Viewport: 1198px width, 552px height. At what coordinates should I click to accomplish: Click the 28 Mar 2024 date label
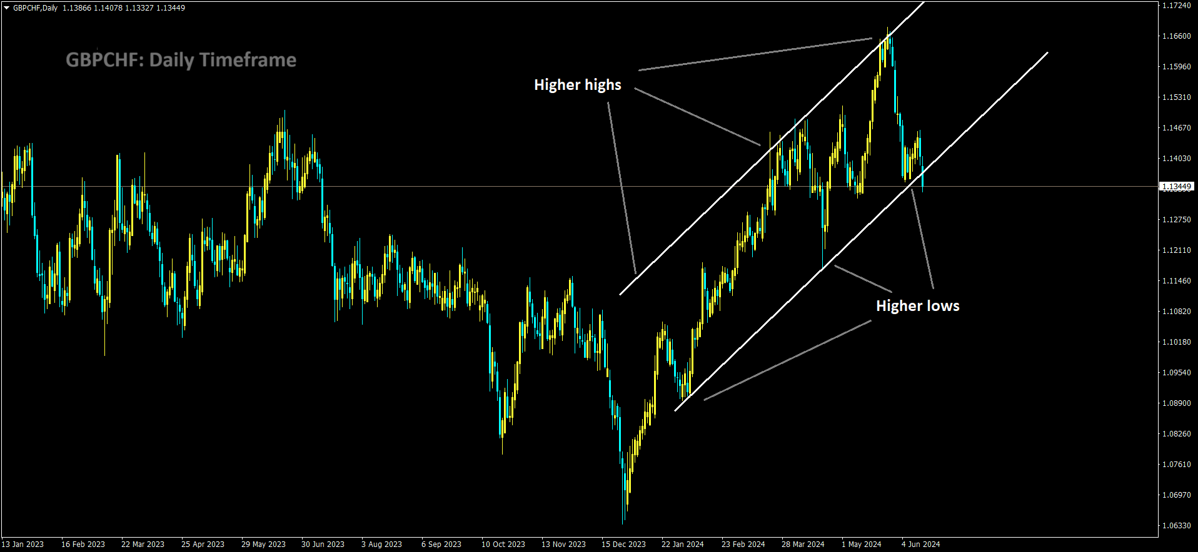pos(803,545)
